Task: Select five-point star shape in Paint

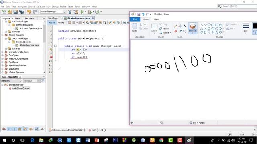Action: pyautogui.click(x=216, y=32)
